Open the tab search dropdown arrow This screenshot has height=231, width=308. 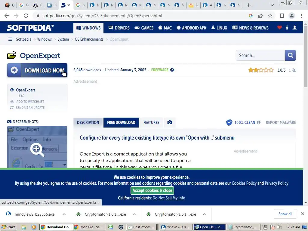pos(272,5)
